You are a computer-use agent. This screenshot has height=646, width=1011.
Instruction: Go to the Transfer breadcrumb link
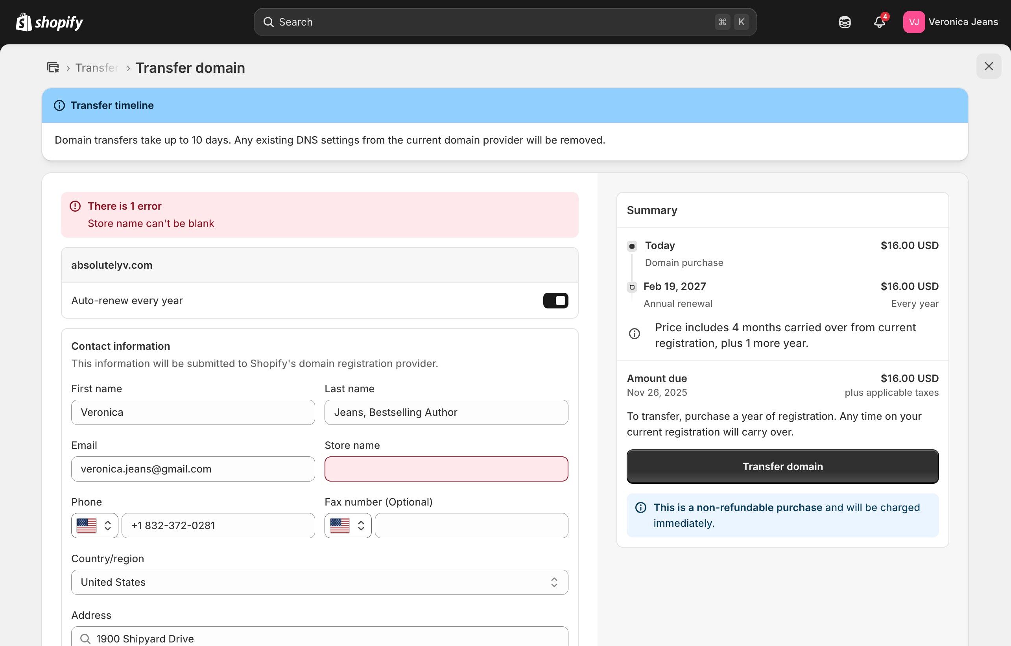click(96, 68)
